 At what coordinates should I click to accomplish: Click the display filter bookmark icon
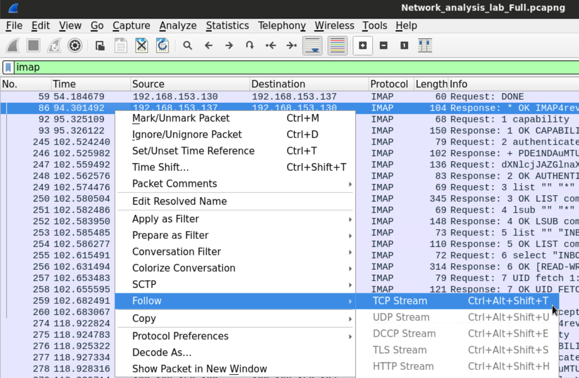pos(9,67)
